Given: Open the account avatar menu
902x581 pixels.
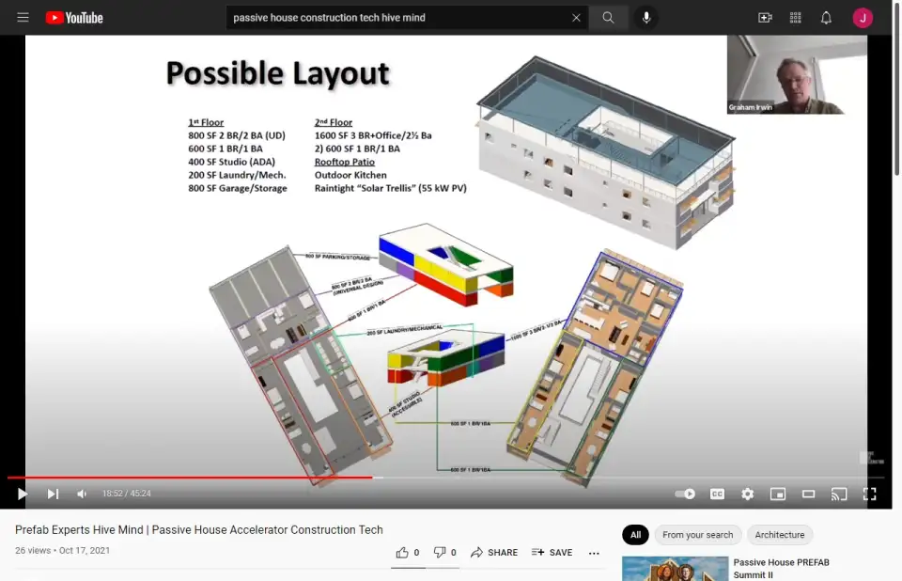Looking at the screenshot, I should pyautogui.click(x=863, y=18).
